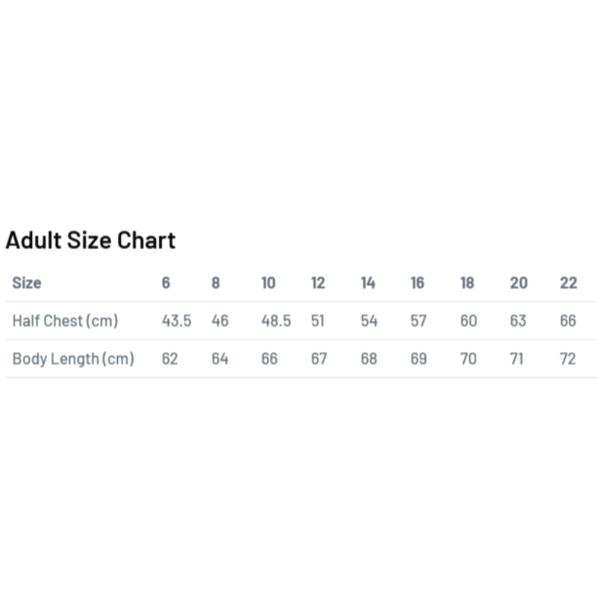Select size 12 column header
Viewport: 597px width, 597px height.
pyautogui.click(x=319, y=283)
